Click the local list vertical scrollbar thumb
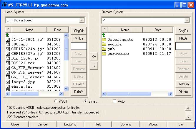This screenshot has width=196, height=129. pos(66,49)
